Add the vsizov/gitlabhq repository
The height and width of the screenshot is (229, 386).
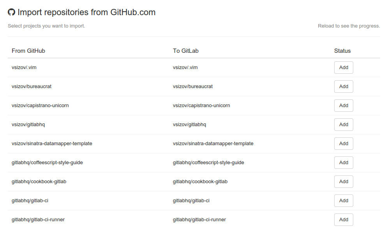344,125
